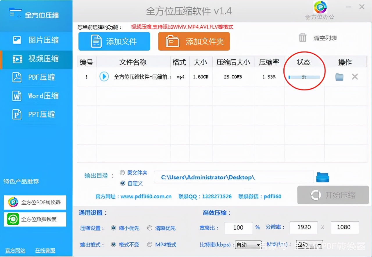Open the 图片压缩 image compression tab
This screenshot has width=372, height=257.
click(36, 40)
